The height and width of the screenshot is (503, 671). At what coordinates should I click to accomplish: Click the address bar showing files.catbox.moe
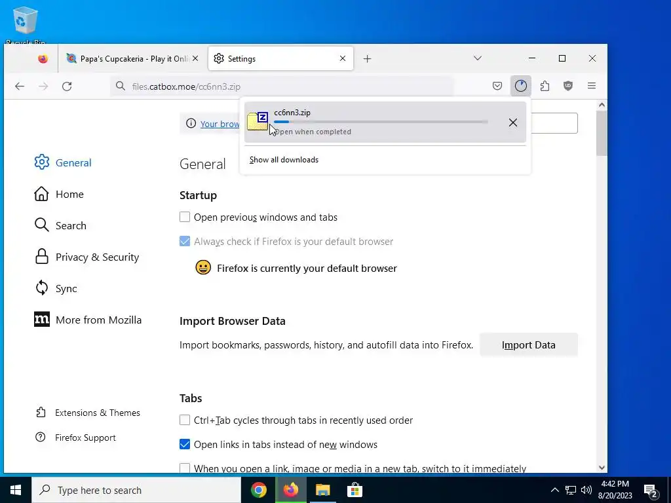pyautogui.click(x=282, y=86)
